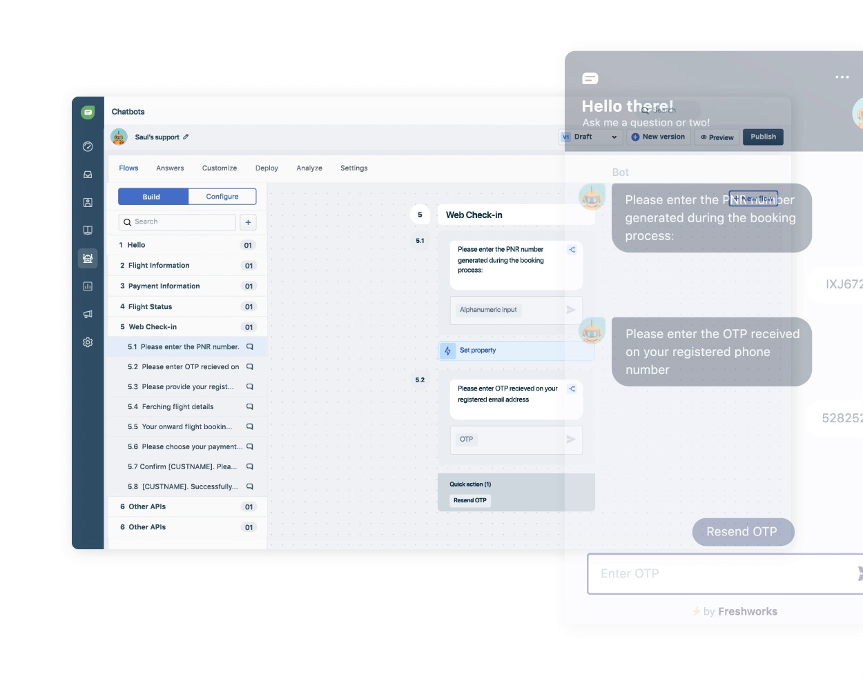Click branch icon on OTP message card
863x690 pixels.
click(x=572, y=389)
